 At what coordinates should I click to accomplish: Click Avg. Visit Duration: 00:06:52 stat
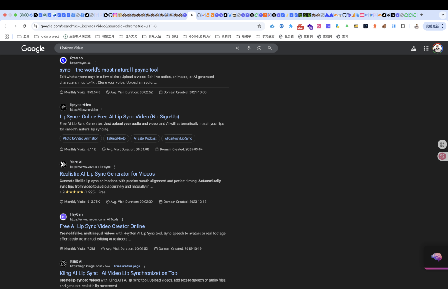(x=124, y=248)
